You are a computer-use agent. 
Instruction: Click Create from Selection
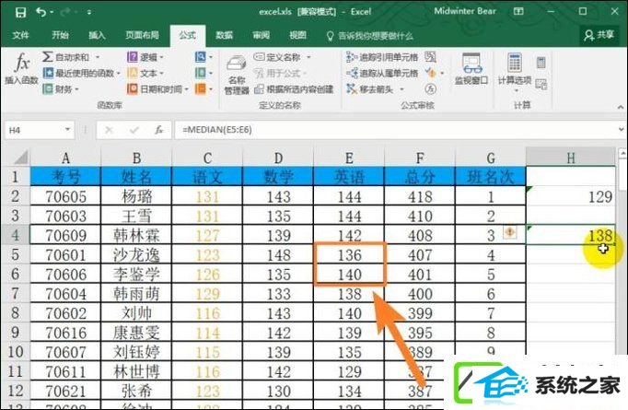coord(295,89)
